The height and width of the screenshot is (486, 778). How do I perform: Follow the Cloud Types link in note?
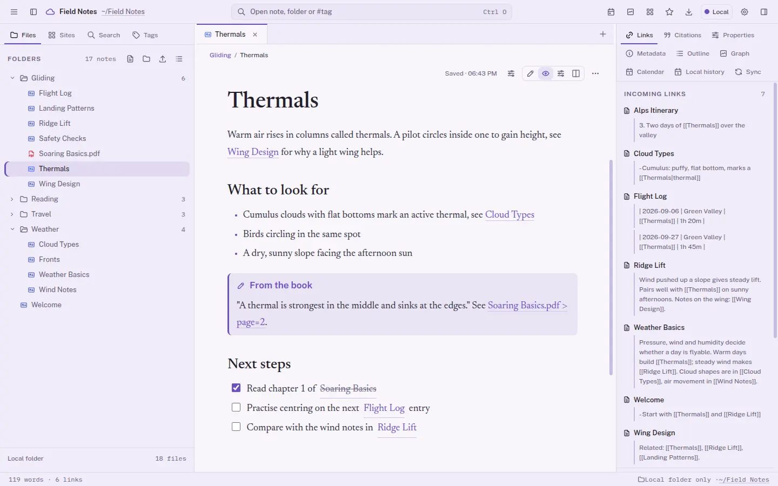(x=509, y=214)
